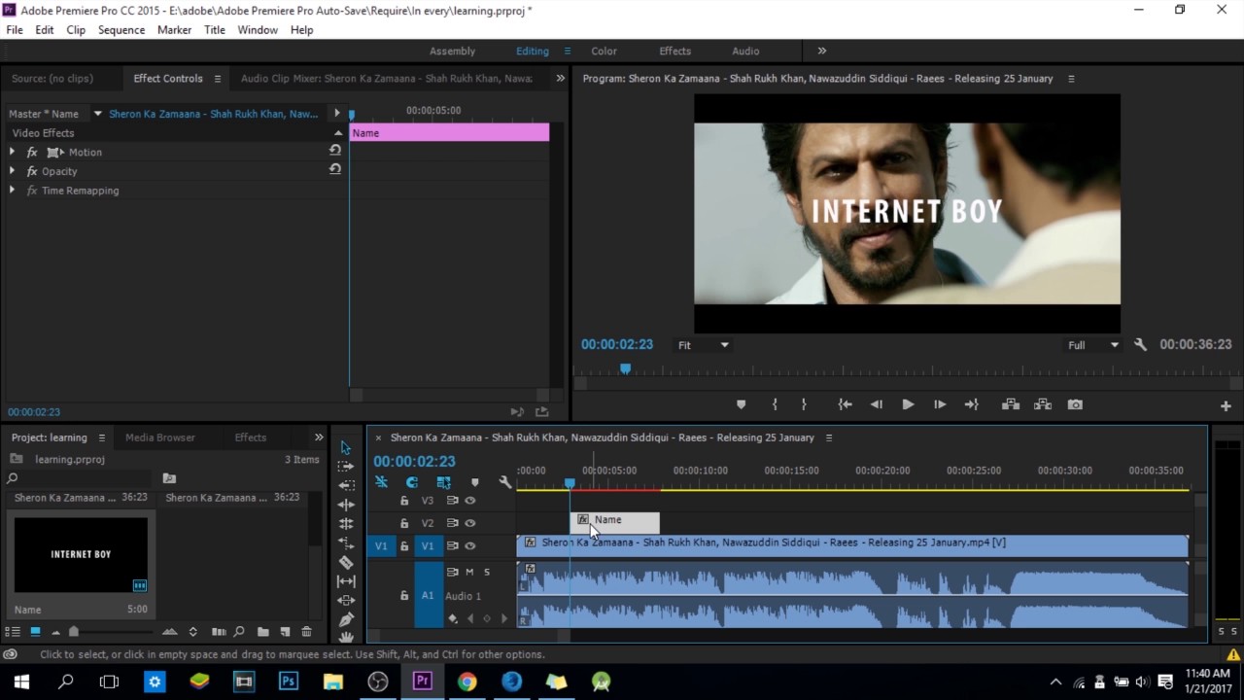Open Program monitor wrench settings
The width and height of the screenshot is (1244, 700).
(1140, 345)
